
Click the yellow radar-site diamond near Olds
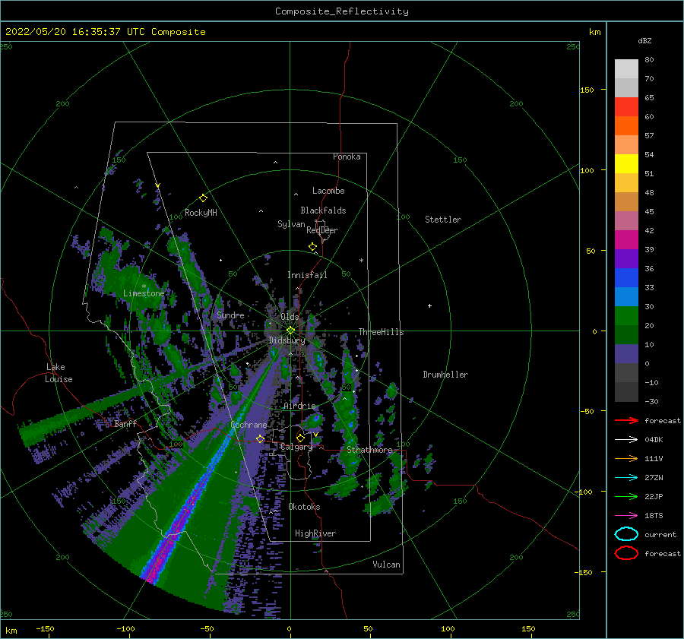click(x=290, y=331)
